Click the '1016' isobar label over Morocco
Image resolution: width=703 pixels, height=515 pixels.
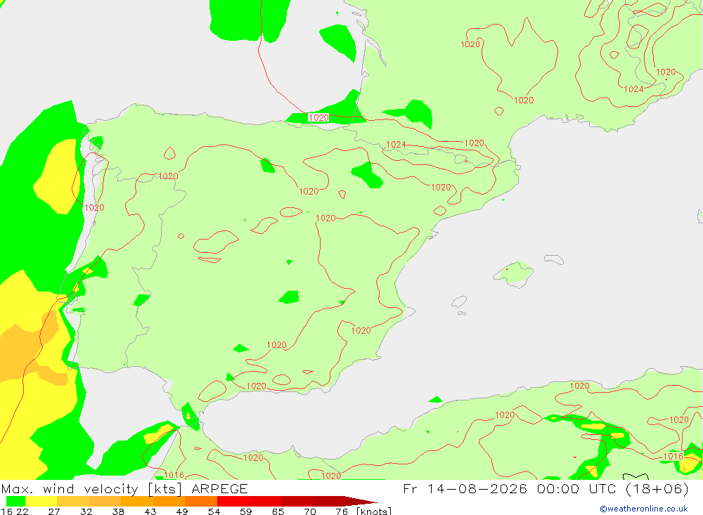(x=174, y=475)
